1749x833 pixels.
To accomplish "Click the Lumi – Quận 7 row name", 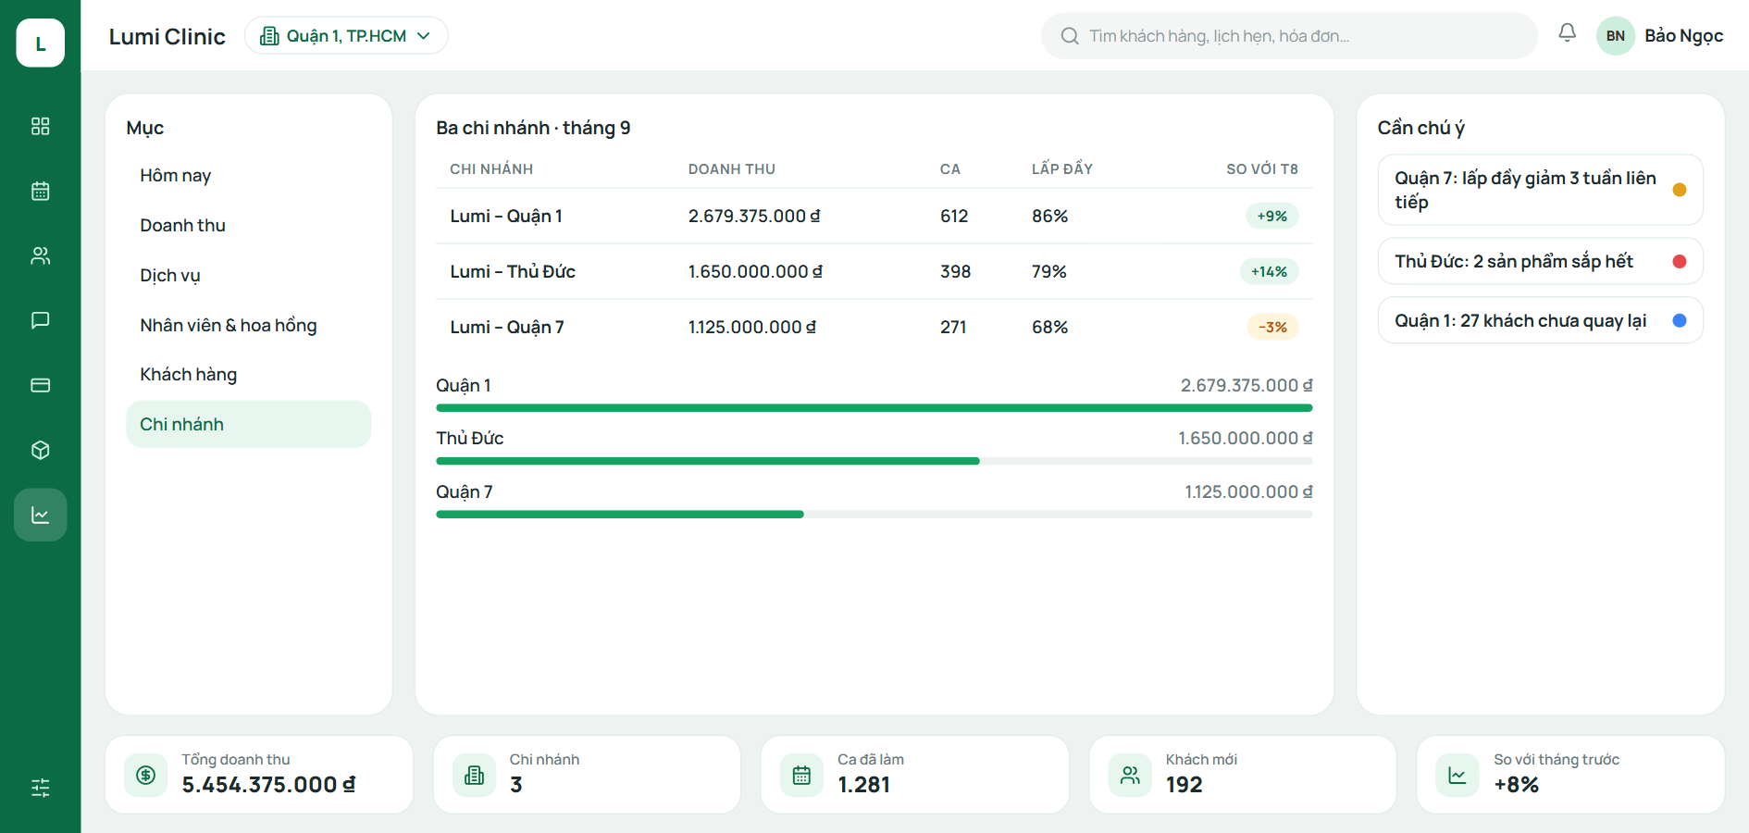I will click(507, 327).
